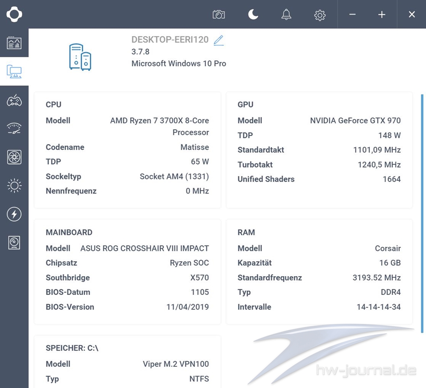Click the SPEICHER: C:\ section heading
The height and width of the screenshot is (388, 426).
pos(72,348)
